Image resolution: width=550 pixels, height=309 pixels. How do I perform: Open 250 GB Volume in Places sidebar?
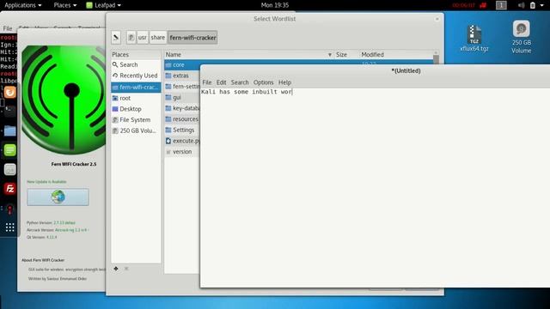(136, 130)
